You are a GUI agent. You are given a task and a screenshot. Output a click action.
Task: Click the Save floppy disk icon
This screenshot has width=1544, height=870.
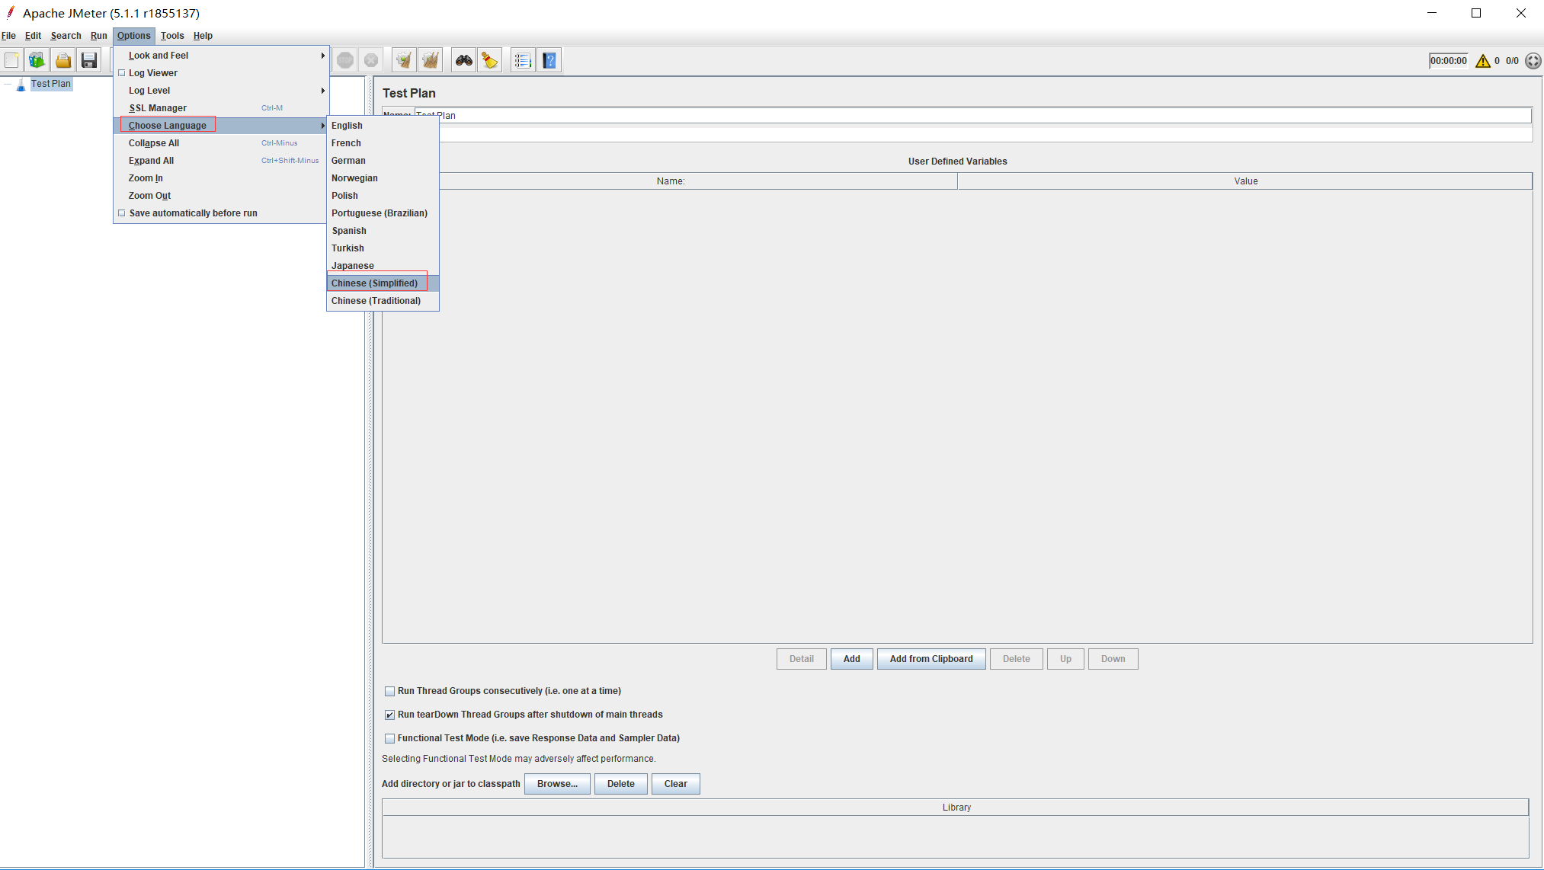tap(89, 60)
